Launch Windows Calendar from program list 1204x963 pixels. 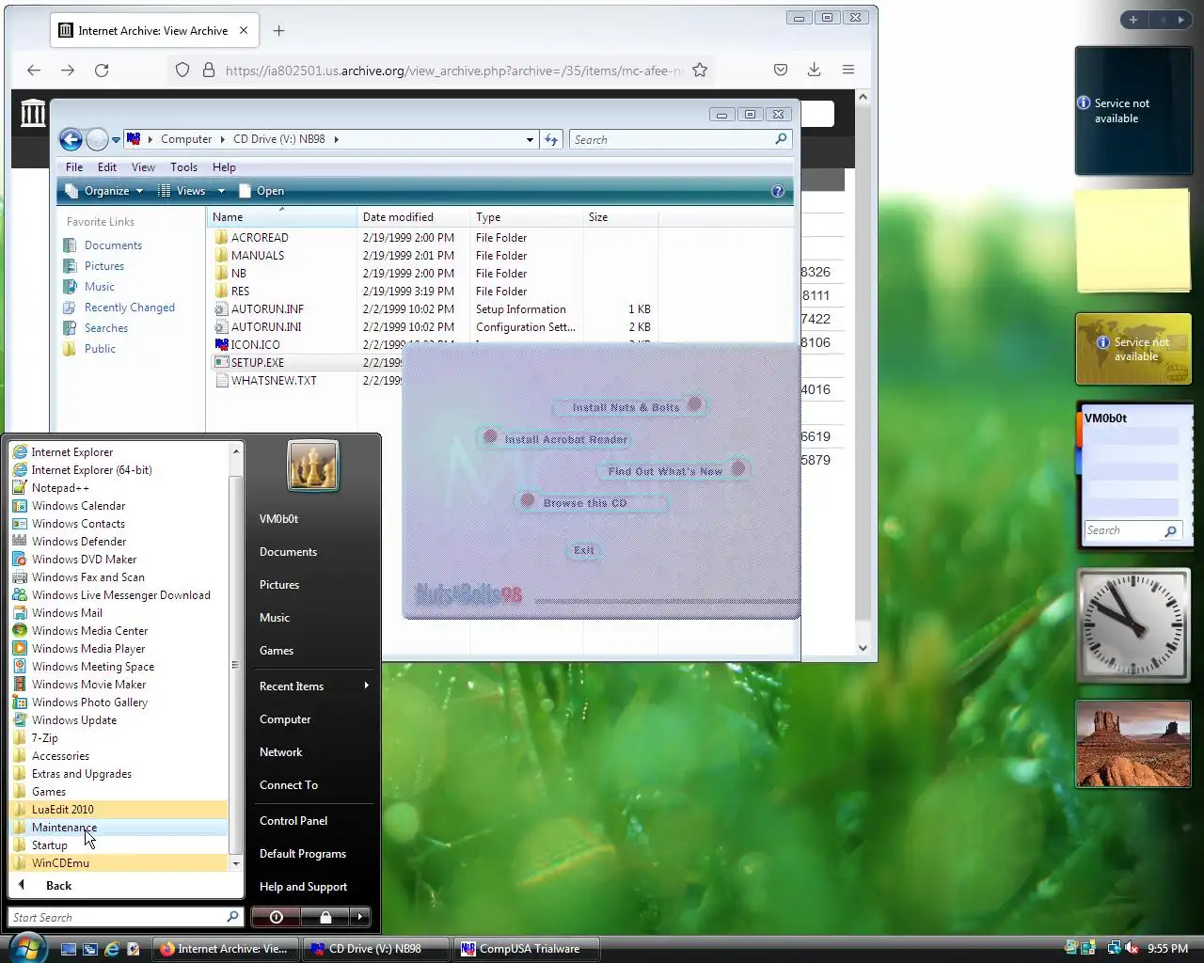point(78,506)
